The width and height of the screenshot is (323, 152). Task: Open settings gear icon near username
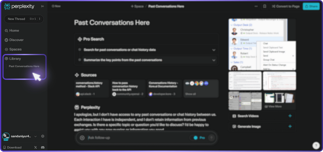43,136
